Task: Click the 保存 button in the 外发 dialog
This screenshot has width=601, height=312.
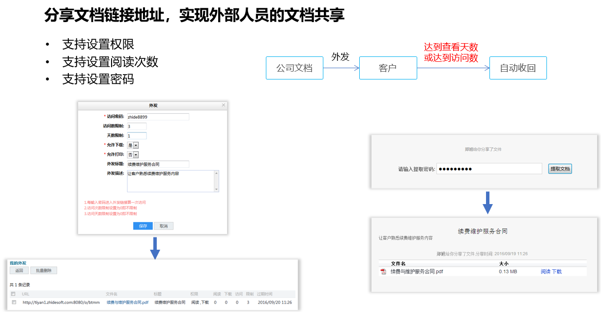Action: point(143,226)
